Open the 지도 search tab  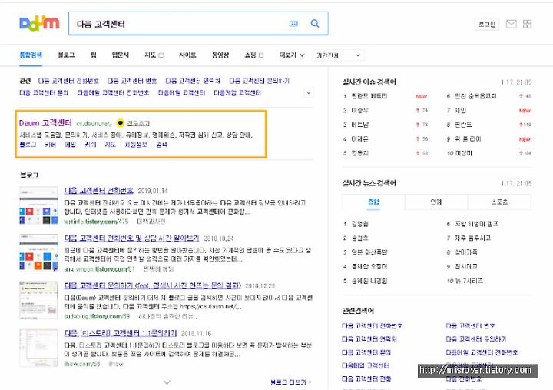(x=151, y=55)
